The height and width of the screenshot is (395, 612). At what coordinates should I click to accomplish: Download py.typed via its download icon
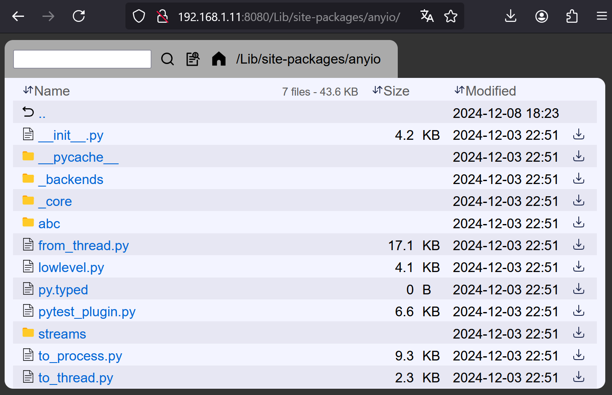(579, 289)
